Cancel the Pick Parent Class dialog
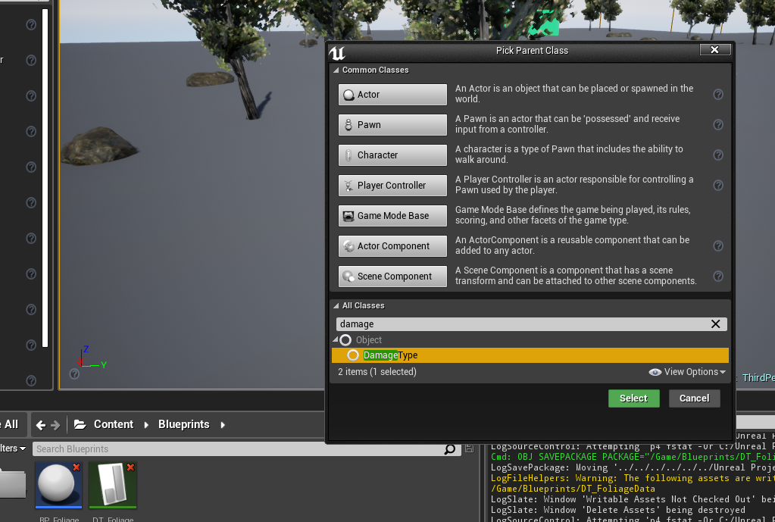This screenshot has height=522, width=775. tap(694, 399)
